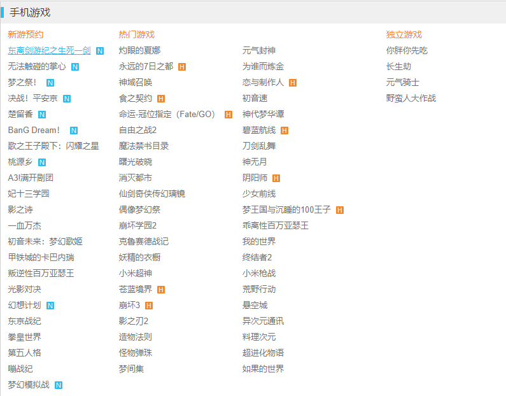The width and height of the screenshot is (506, 396).
Task: Click the N badge next to 幻想计划
Action: (x=50, y=306)
